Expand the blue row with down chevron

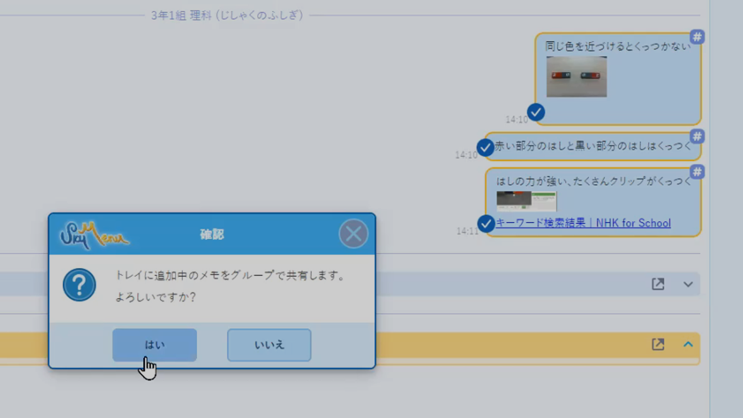pos(688,284)
